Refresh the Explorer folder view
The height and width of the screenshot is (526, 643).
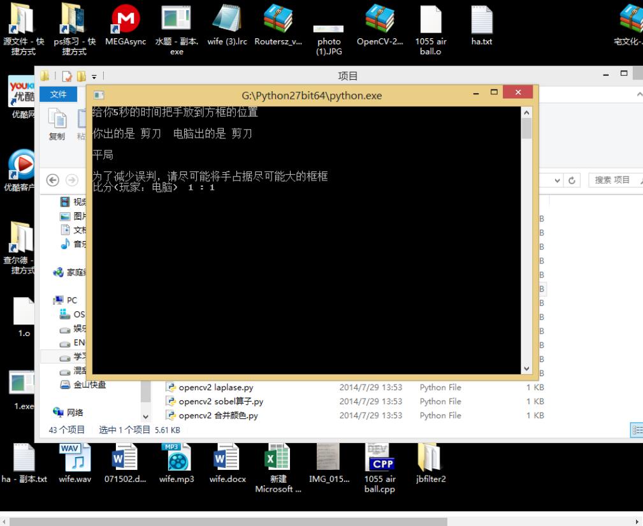coord(572,180)
